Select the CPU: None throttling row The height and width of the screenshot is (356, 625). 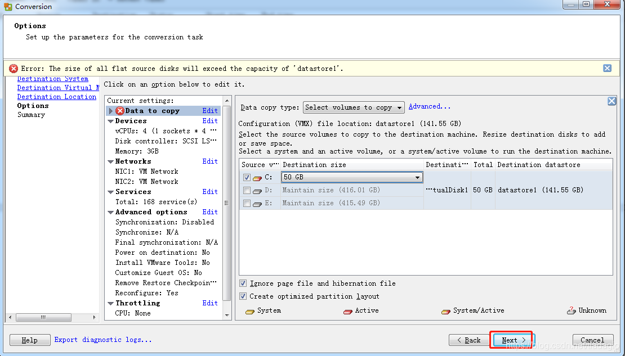pos(133,313)
